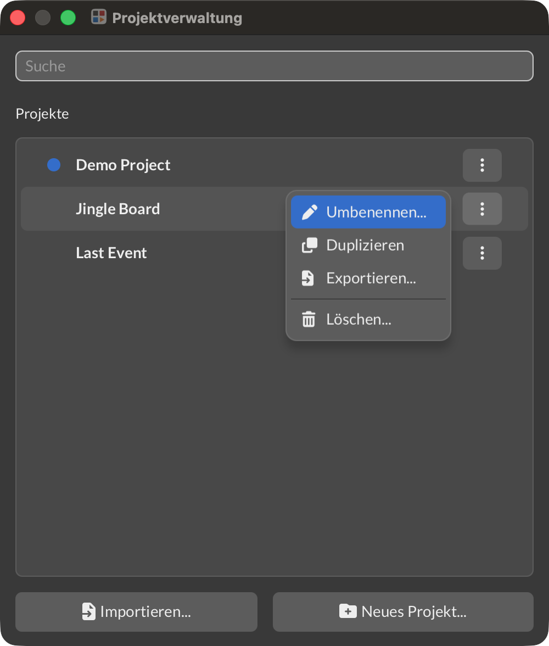Click the trash can icon beside Löschen

[309, 319]
